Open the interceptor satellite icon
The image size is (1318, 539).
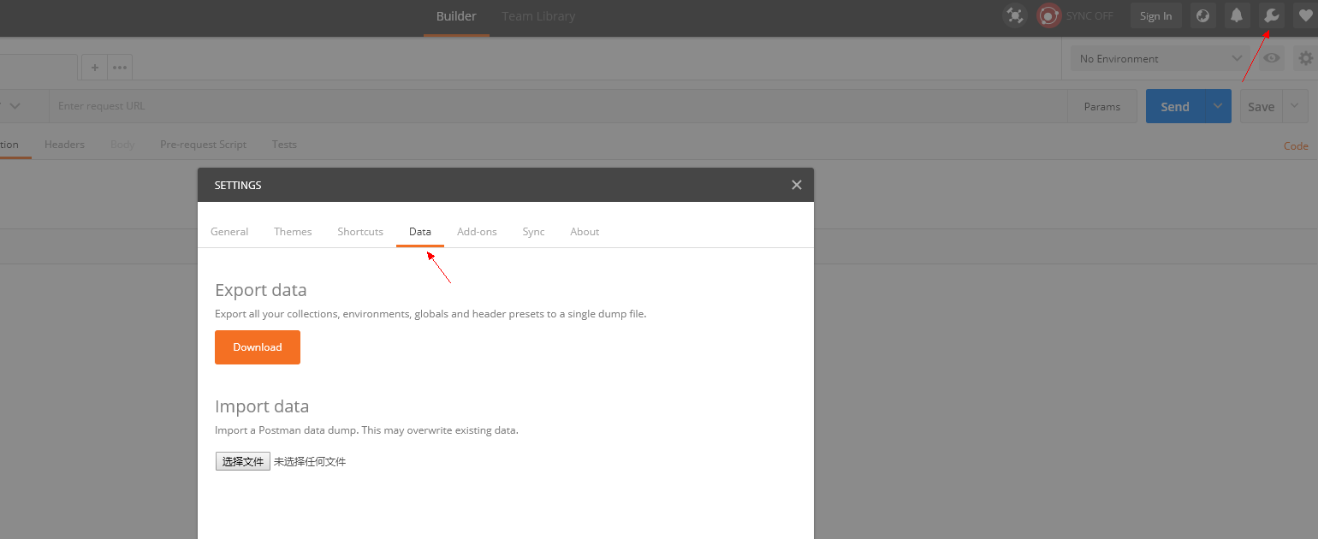1015,15
